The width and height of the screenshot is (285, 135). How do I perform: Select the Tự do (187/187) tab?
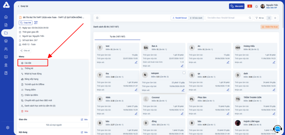[x=117, y=36]
